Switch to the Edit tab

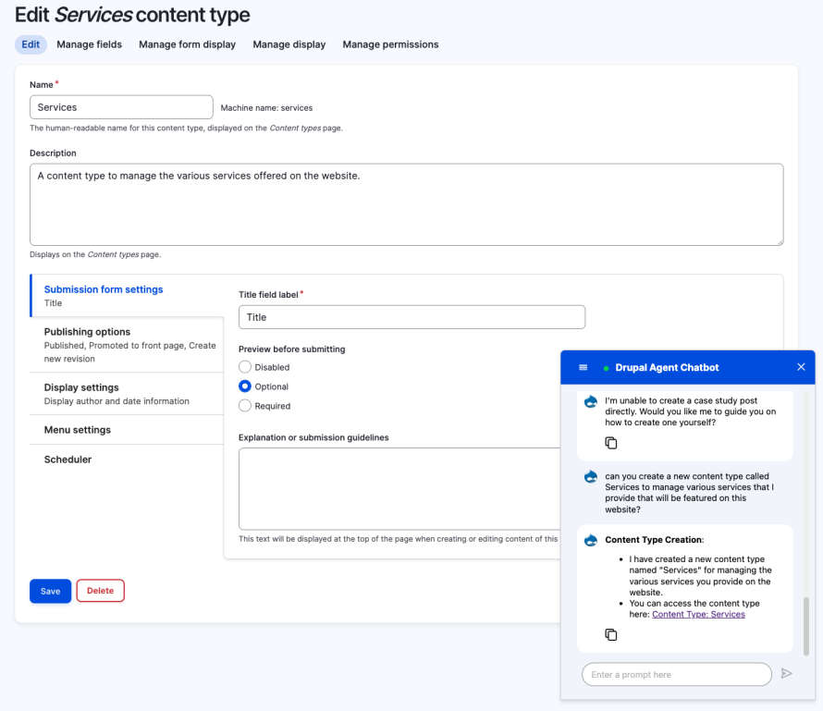pyautogui.click(x=31, y=44)
